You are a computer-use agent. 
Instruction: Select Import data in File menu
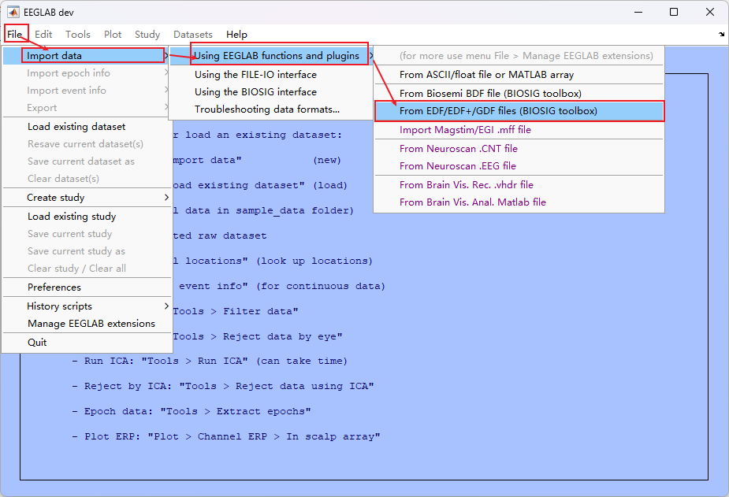coord(87,56)
